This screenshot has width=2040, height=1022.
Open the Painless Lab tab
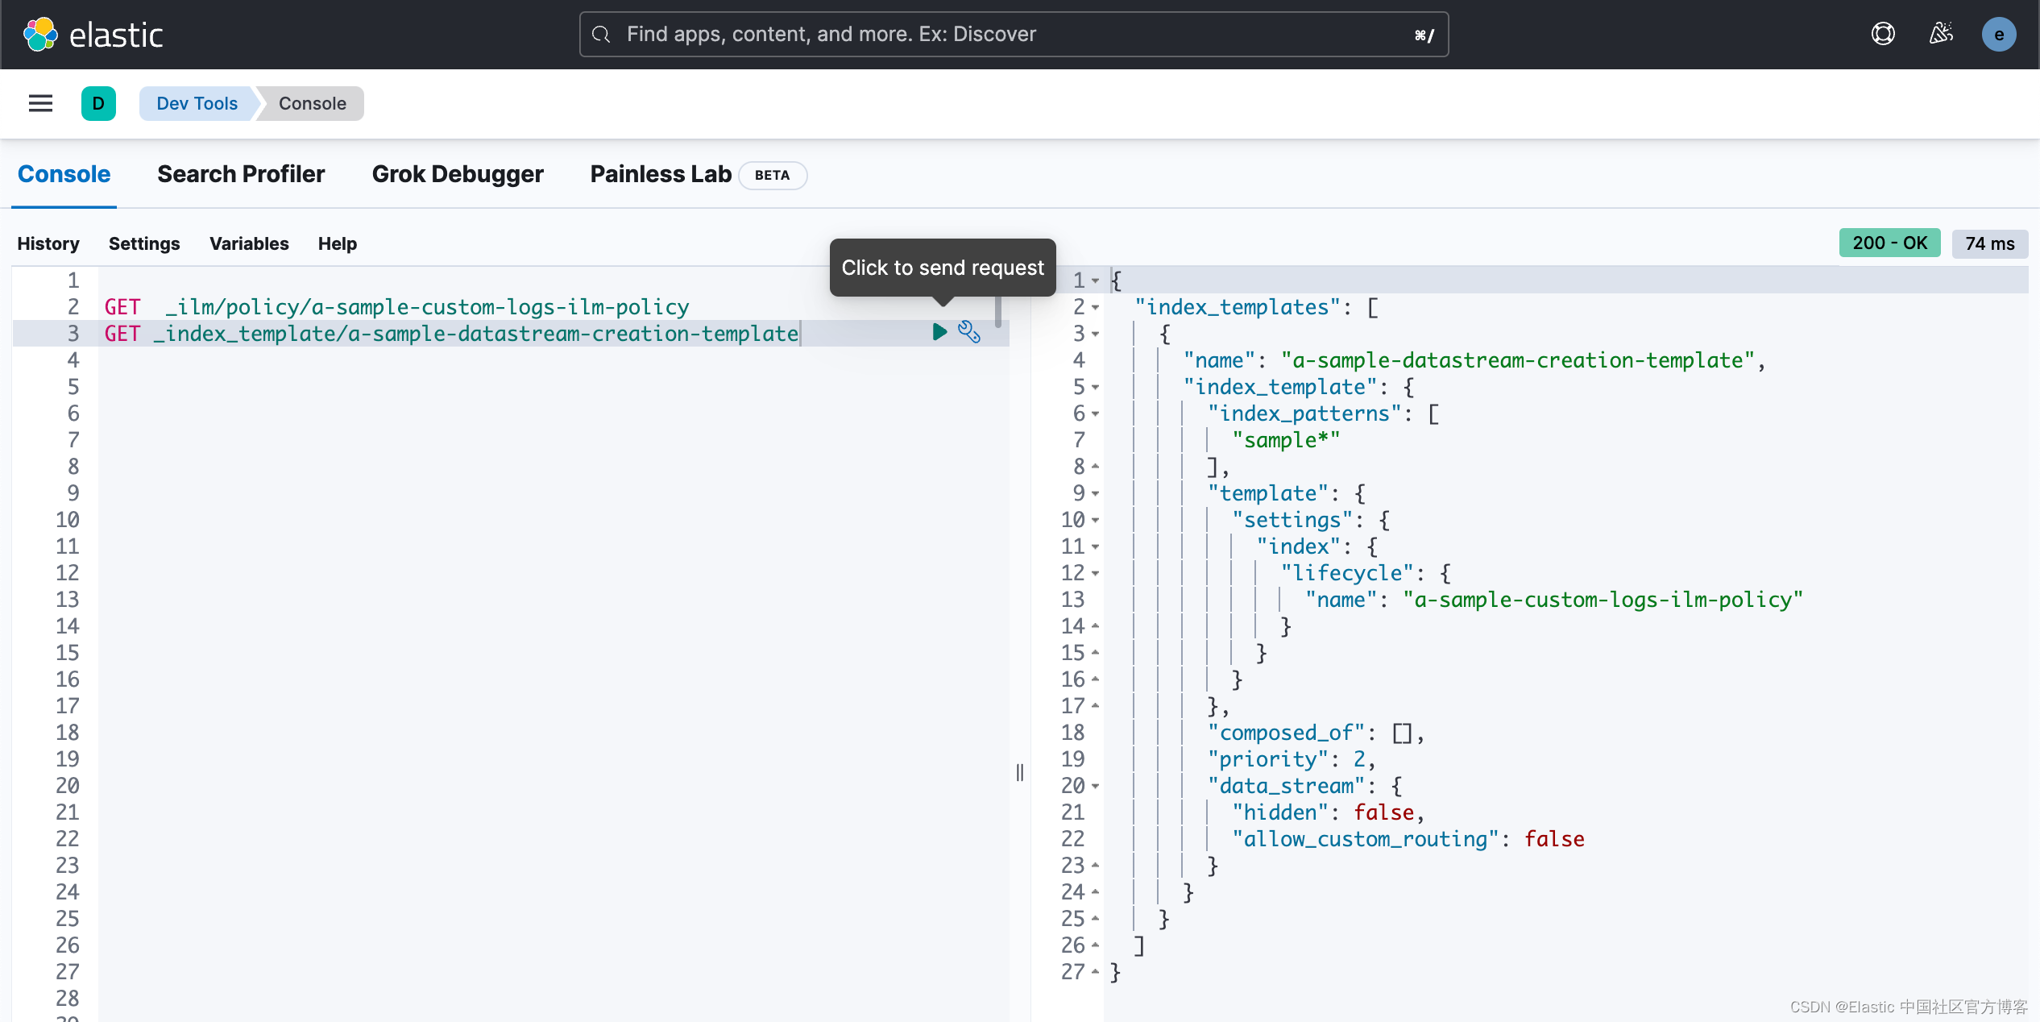pos(661,174)
